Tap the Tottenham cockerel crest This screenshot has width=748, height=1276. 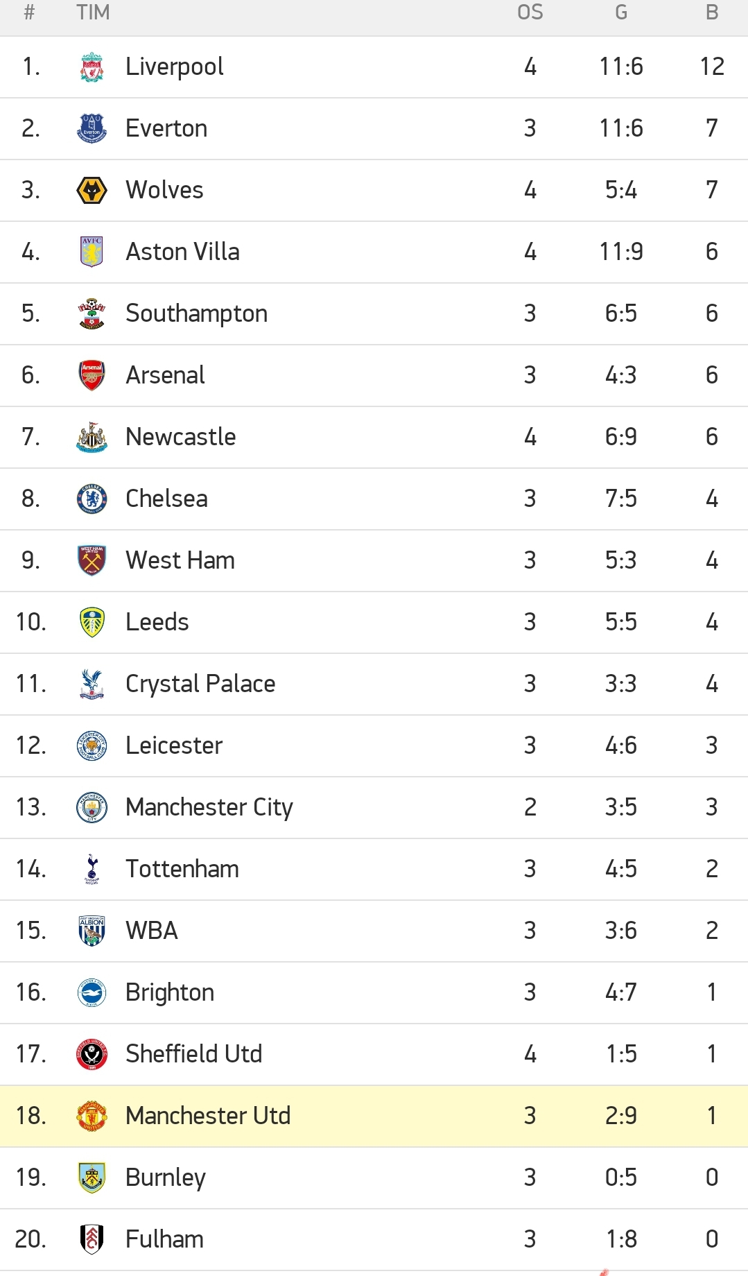92,870
